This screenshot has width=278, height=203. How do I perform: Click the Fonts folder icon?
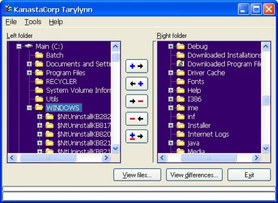click(181, 81)
